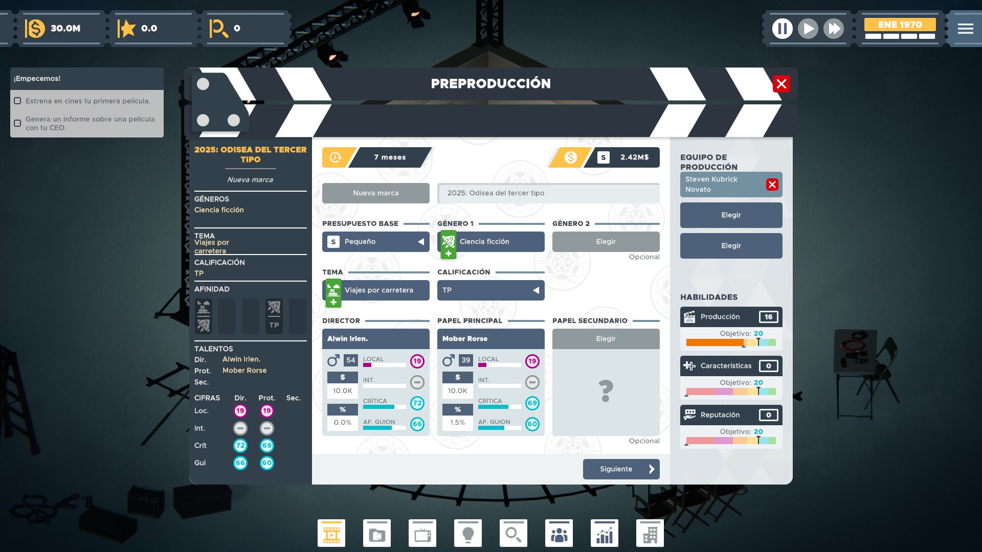Open the film production icon in bottom bar

pos(331,534)
